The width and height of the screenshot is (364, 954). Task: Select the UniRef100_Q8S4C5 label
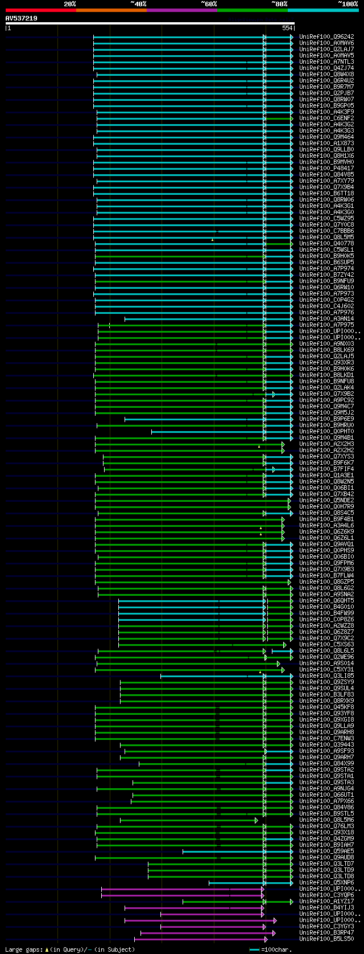(x=326, y=513)
